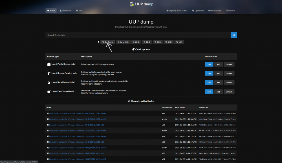282x163 pixels.
Task: Open Cumulative Update 20H2 (19042.1082) arm64 link
Action: (78, 119)
